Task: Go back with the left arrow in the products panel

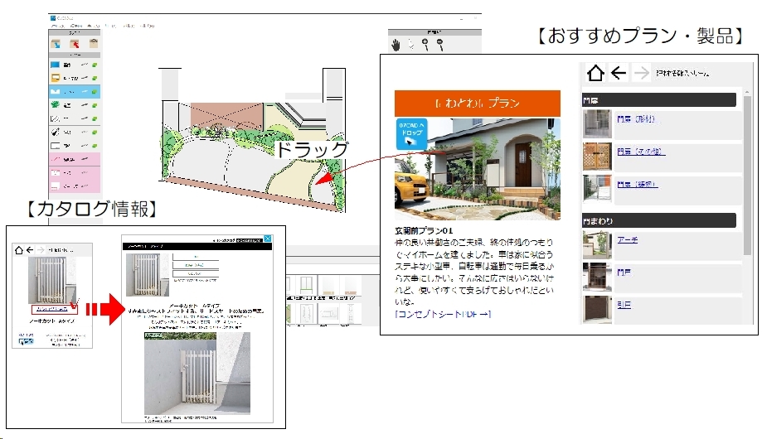Action: tap(619, 74)
